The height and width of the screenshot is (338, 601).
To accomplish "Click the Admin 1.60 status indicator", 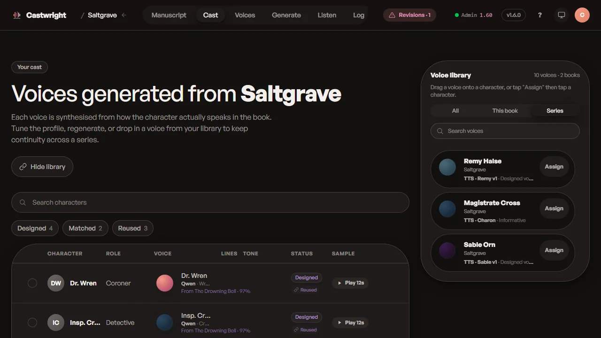I will [x=474, y=15].
